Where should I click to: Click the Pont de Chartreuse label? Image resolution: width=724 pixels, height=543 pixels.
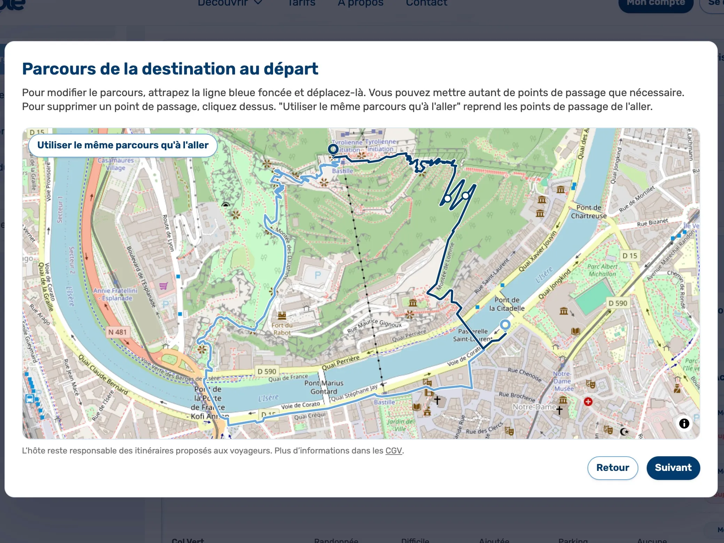[589, 212]
